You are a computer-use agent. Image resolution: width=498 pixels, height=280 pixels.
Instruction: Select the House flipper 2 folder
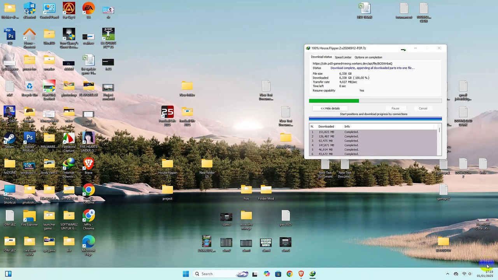click(167, 168)
